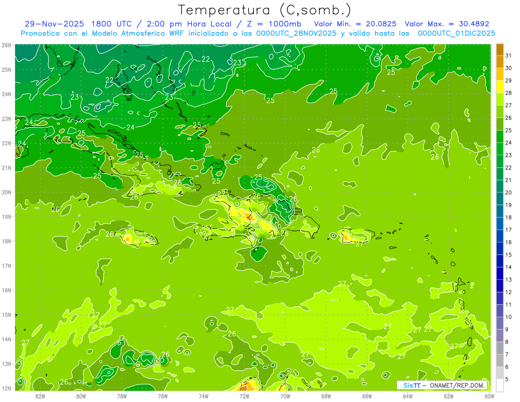Click the '18N' latitude axis label
This screenshot has width=520, height=402.
point(6,241)
